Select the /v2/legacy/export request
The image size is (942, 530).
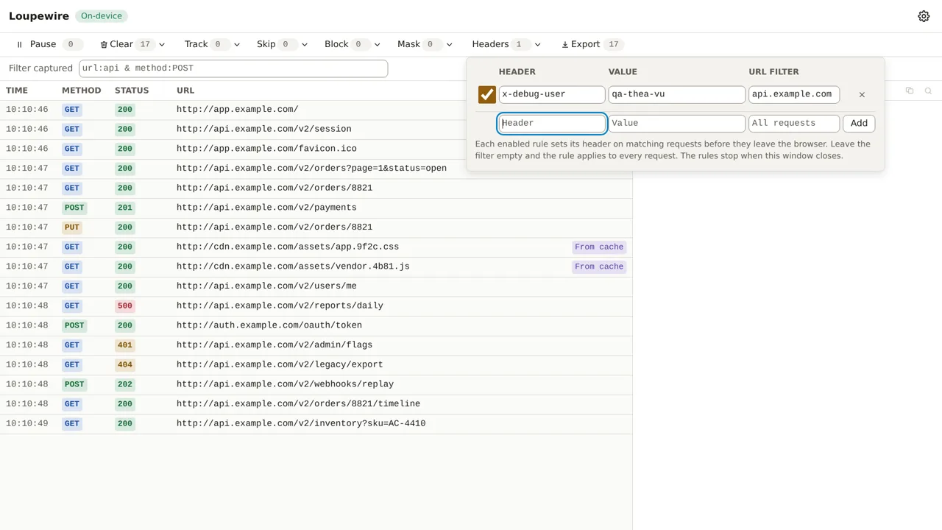[x=316, y=365]
